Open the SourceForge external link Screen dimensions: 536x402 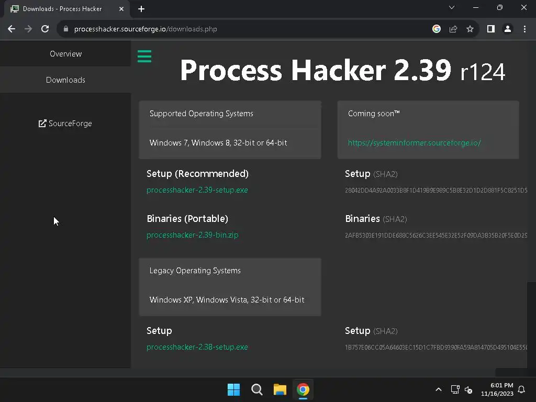65,124
